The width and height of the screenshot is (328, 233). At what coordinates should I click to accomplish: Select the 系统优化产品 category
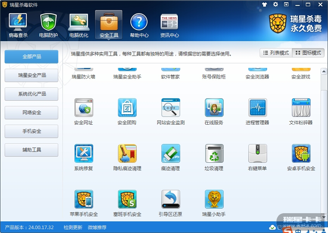coord(31,94)
